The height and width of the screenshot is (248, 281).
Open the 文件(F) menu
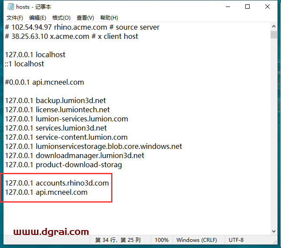[x=15, y=18]
